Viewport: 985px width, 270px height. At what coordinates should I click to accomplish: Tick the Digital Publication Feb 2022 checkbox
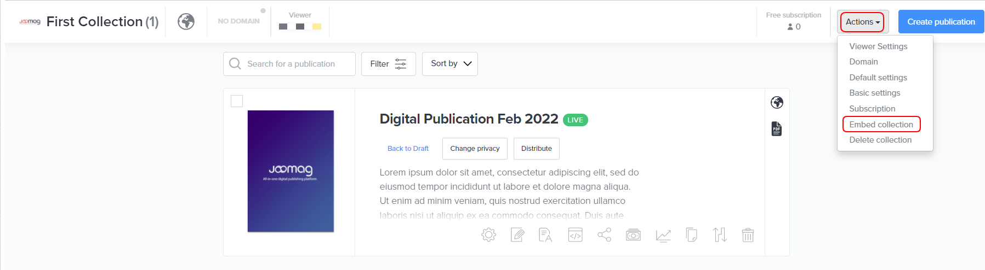point(237,101)
